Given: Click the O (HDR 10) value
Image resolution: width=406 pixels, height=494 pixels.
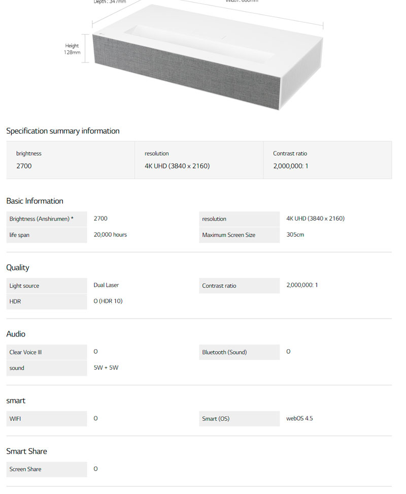Looking at the screenshot, I should [x=108, y=301].
